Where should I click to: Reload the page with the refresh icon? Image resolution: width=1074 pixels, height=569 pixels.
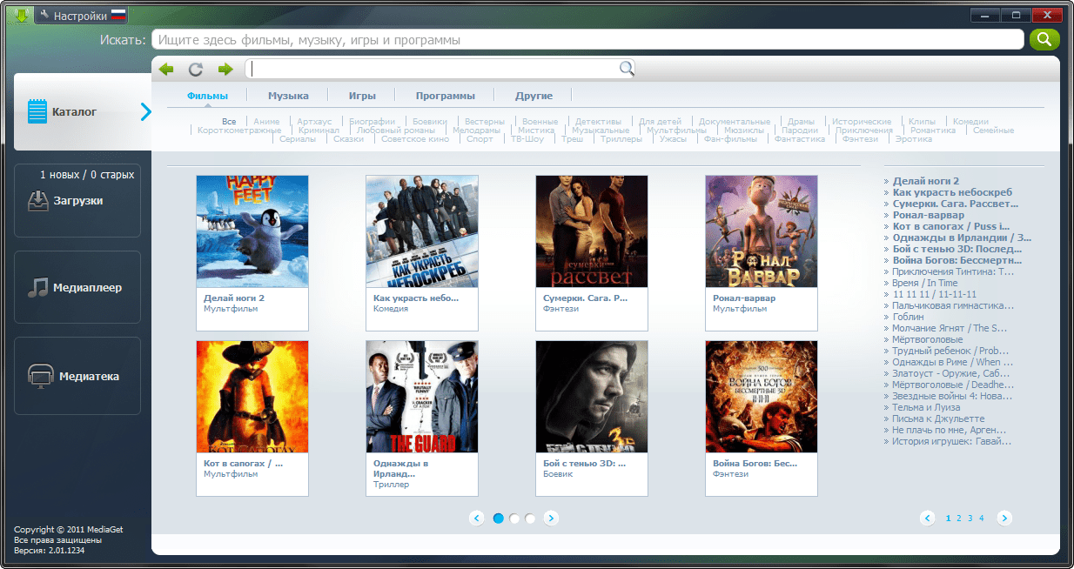pos(196,70)
